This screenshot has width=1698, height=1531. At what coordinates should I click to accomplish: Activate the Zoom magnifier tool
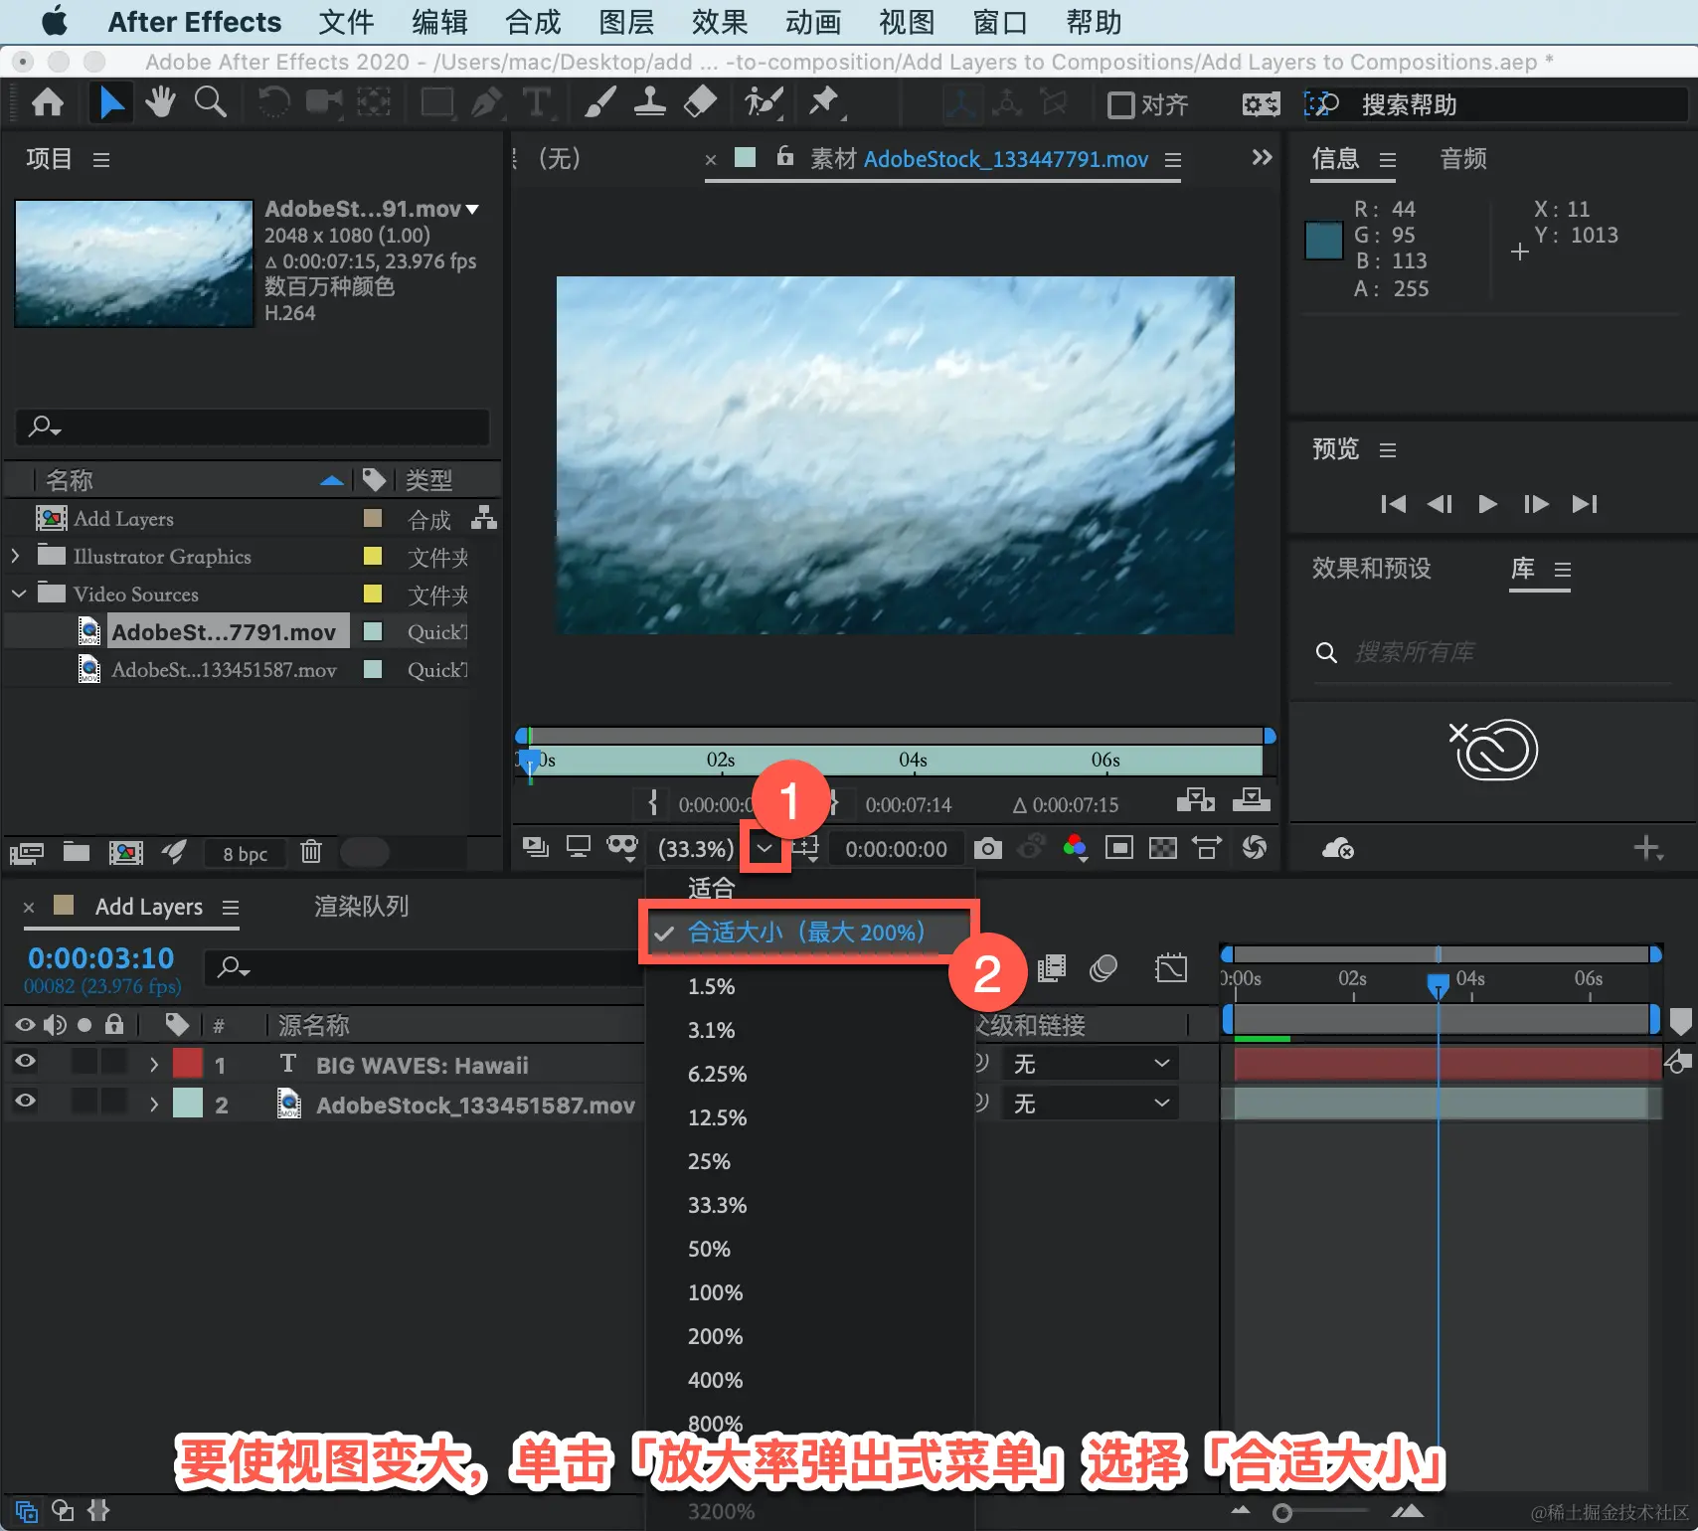coord(210,102)
